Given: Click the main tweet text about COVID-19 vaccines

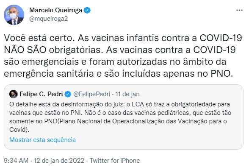Looking at the screenshot, I should pos(123,56).
